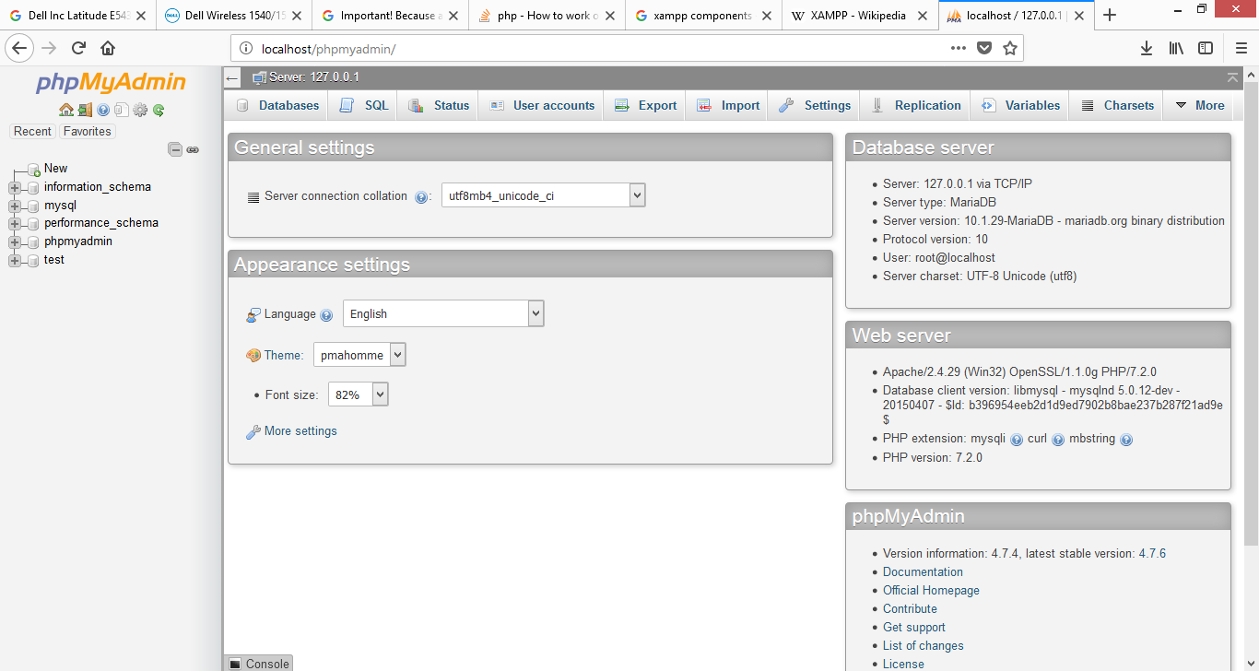Toggle Firefox sidebar icon
Viewport: 1259px width, 671px height.
coord(1206,48)
